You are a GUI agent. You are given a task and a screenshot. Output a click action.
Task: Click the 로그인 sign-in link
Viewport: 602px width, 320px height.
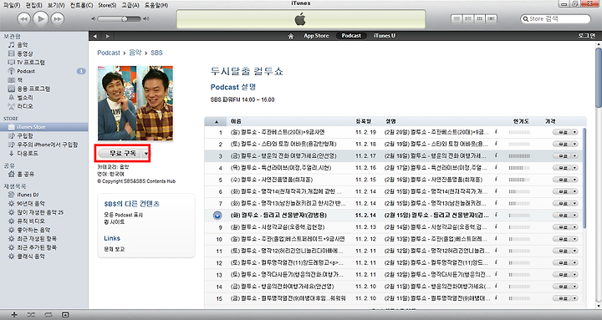pyautogui.click(x=587, y=36)
